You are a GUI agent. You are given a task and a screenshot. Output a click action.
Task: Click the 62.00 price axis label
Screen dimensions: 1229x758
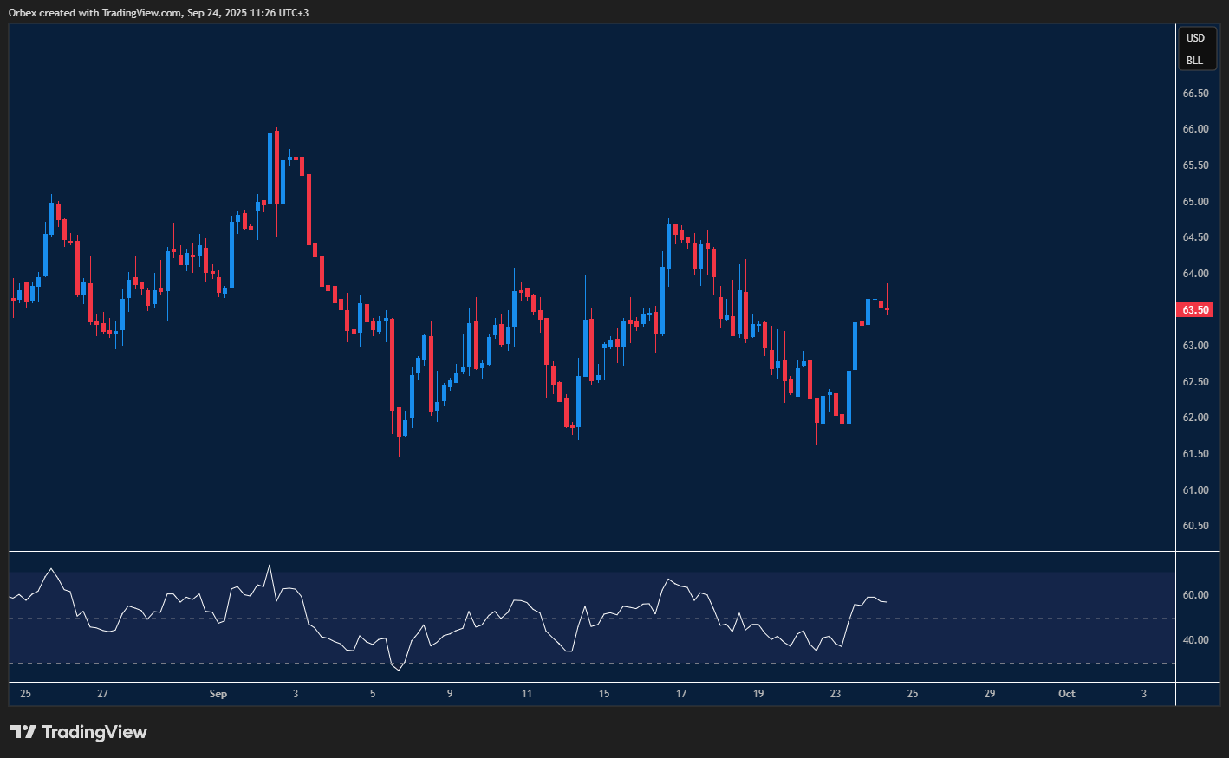[1195, 418]
